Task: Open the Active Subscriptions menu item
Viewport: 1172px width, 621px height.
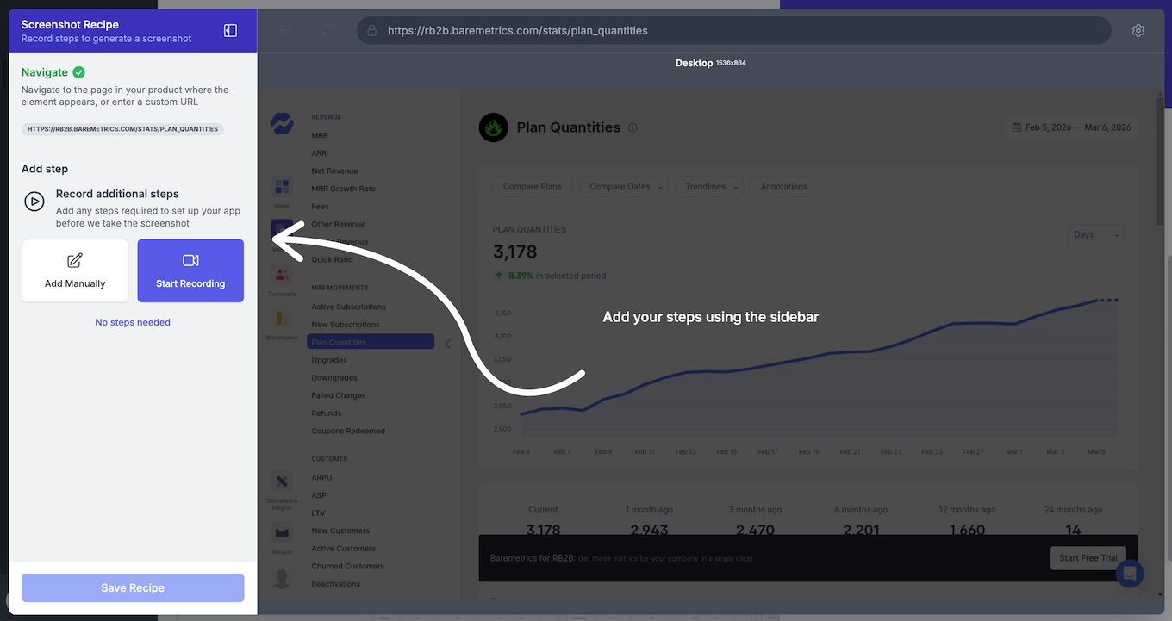Action: 348,307
